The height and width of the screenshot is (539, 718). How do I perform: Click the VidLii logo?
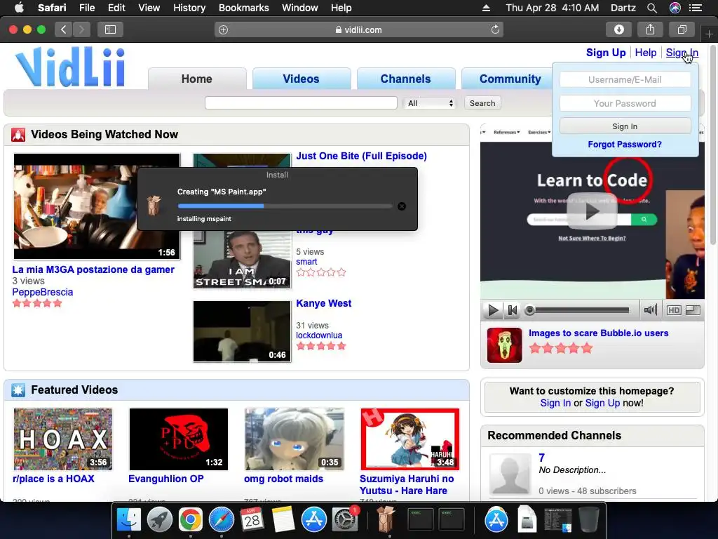click(71, 67)
